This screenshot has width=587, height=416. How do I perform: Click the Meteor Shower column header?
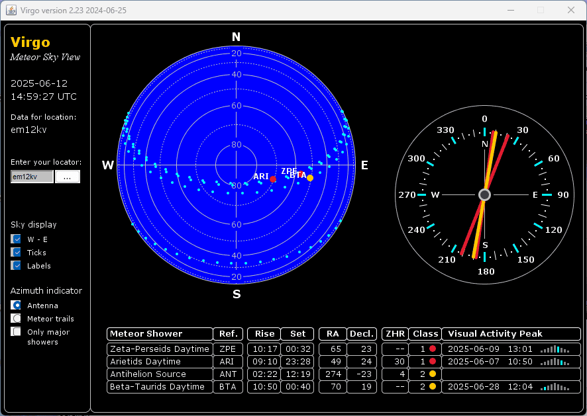159,334
